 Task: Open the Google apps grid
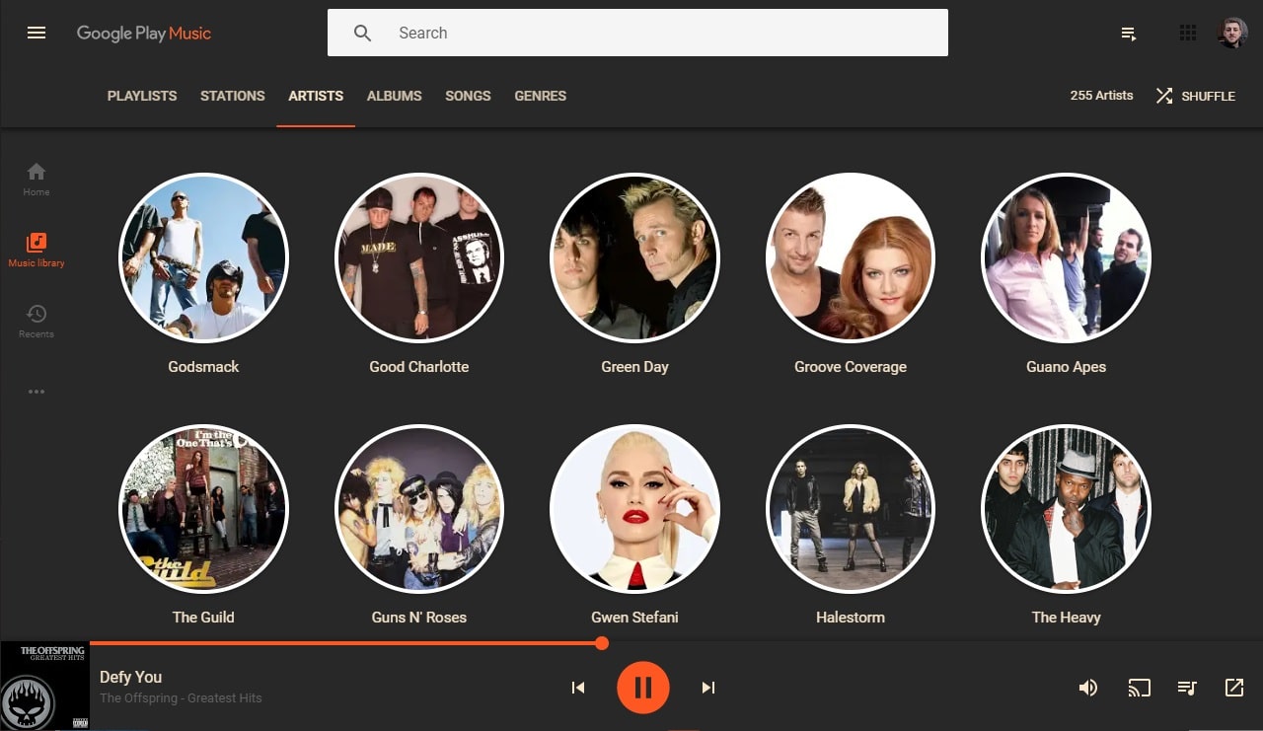(x=1188, y=33)
